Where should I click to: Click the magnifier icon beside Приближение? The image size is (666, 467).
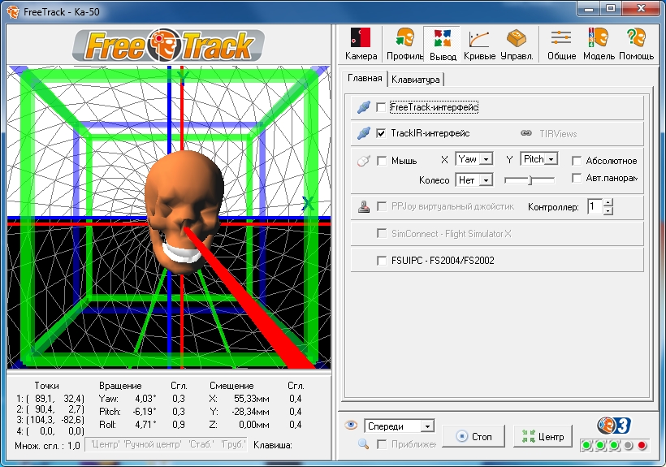click(363, 444)
